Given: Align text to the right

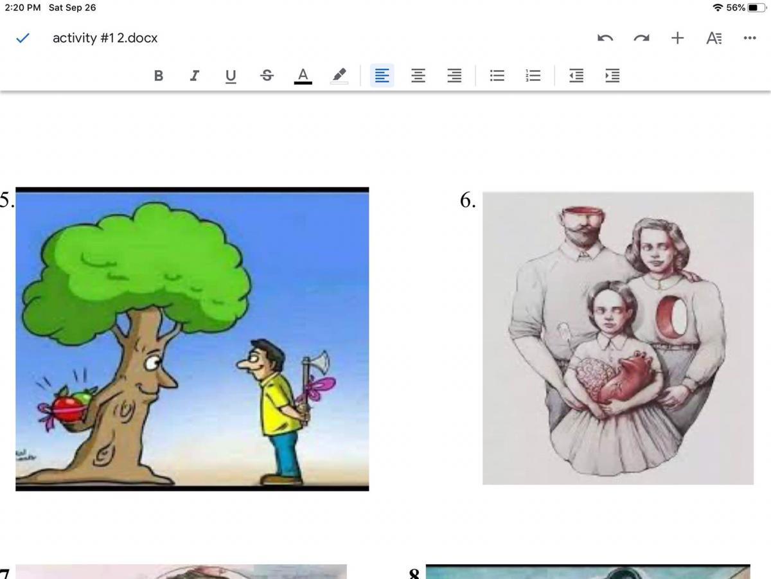Looking at the screenshot, I should tap(454, 76).
